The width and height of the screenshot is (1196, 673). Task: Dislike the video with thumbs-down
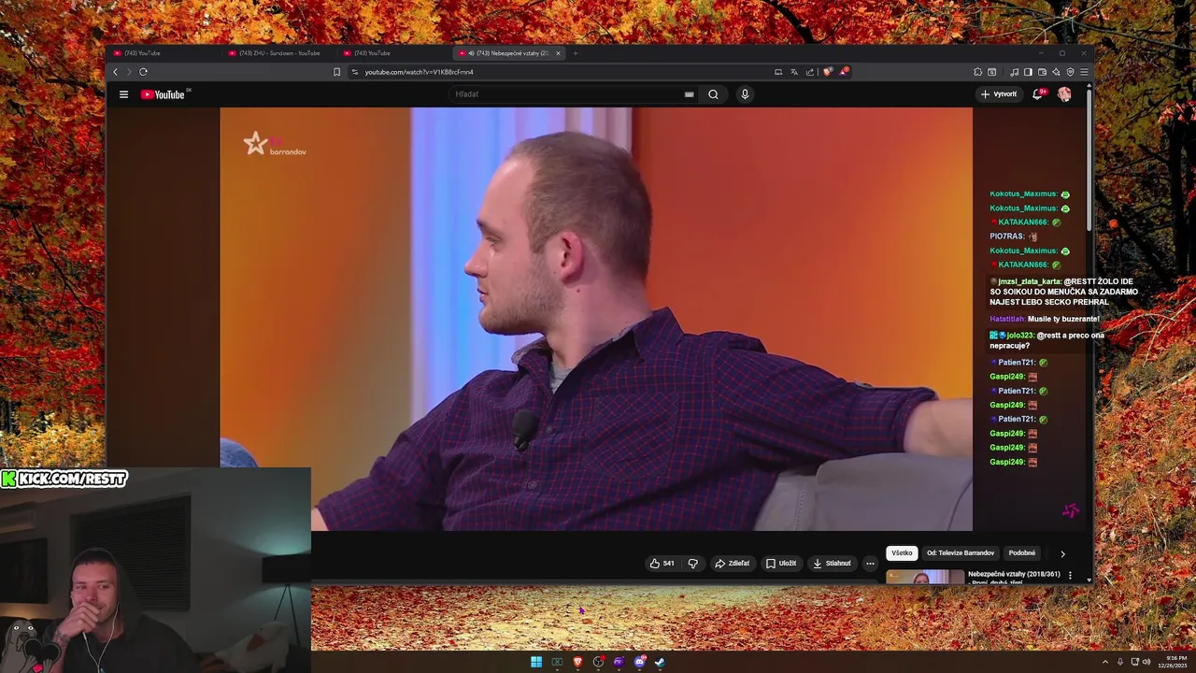[x=692, y=564]
